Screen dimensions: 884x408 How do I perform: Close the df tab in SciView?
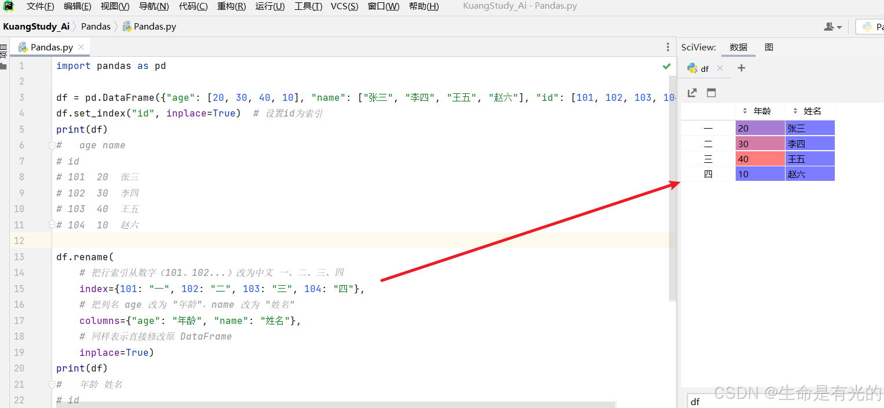720,68
